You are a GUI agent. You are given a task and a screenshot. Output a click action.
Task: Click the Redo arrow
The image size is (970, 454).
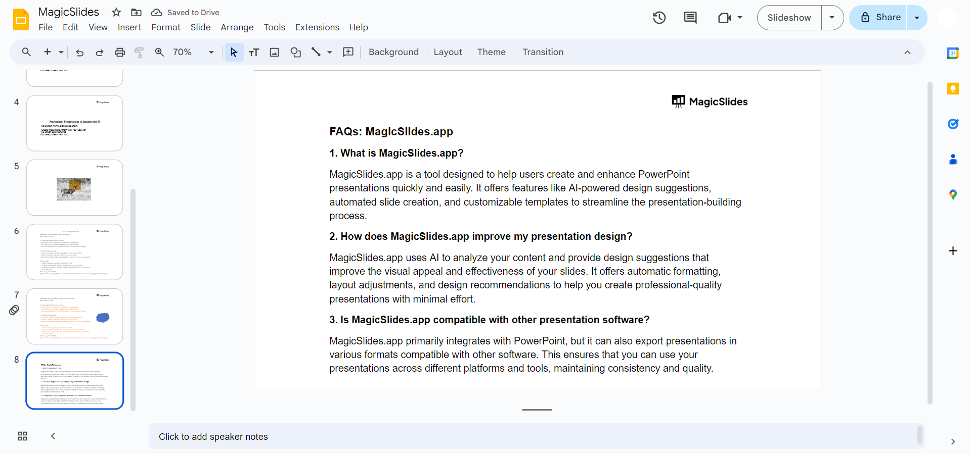click(100, 52)
